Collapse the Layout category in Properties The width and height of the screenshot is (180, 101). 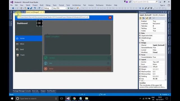click(140, 59)
